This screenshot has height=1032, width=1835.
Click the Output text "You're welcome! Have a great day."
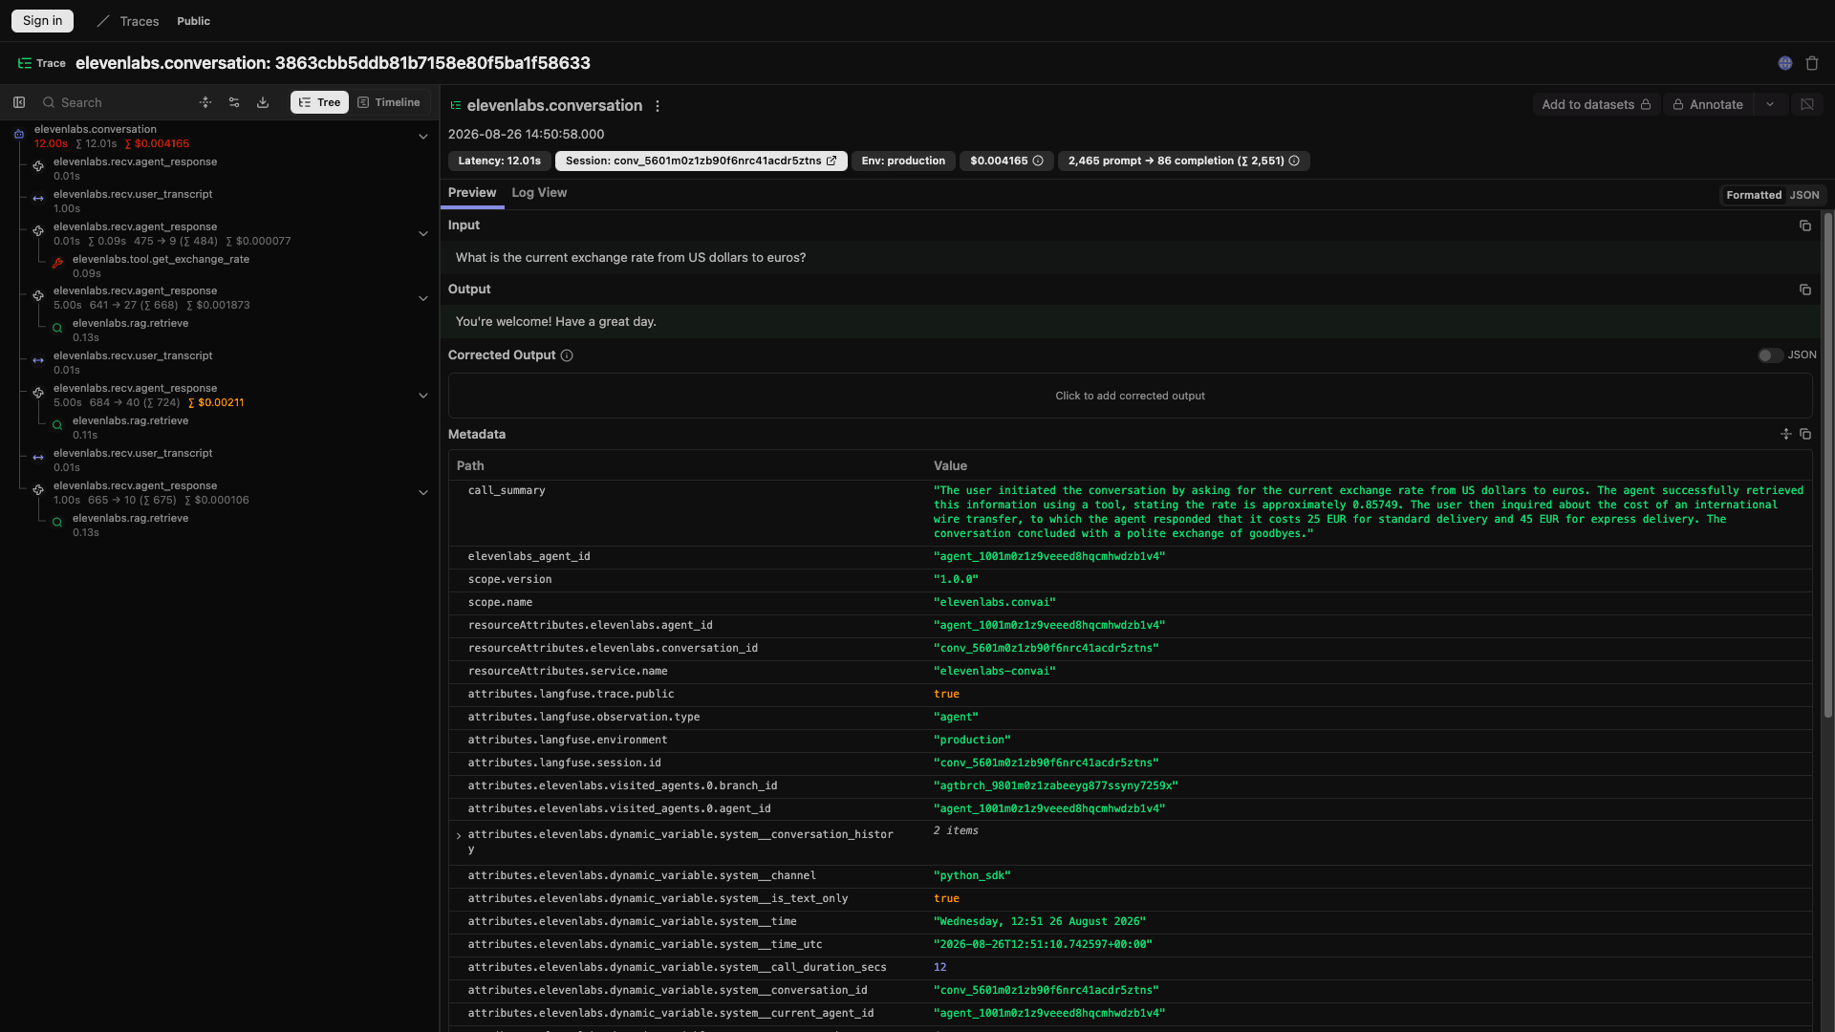[556, 322]
